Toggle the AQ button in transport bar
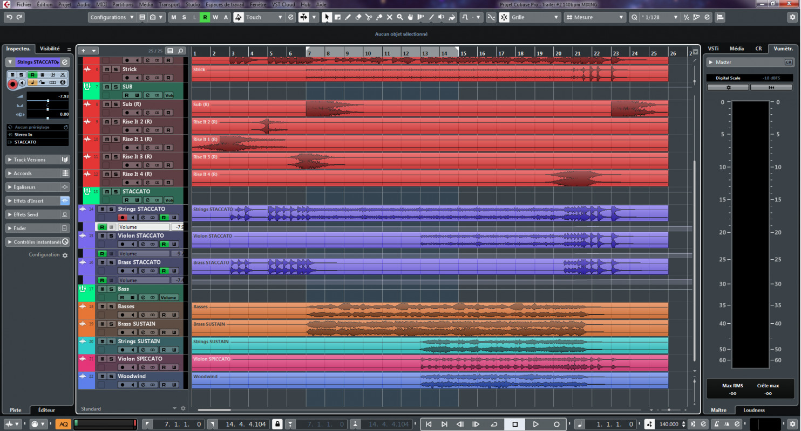The image size is (801, 431). click(63, 425)
